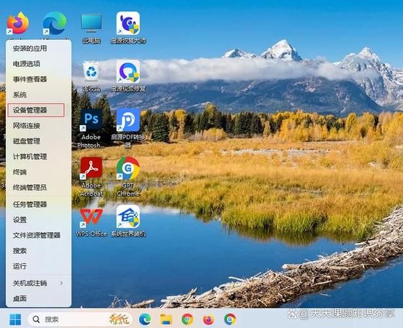
Task: Select 网络连接 in the menu
Action: point(39,125)
